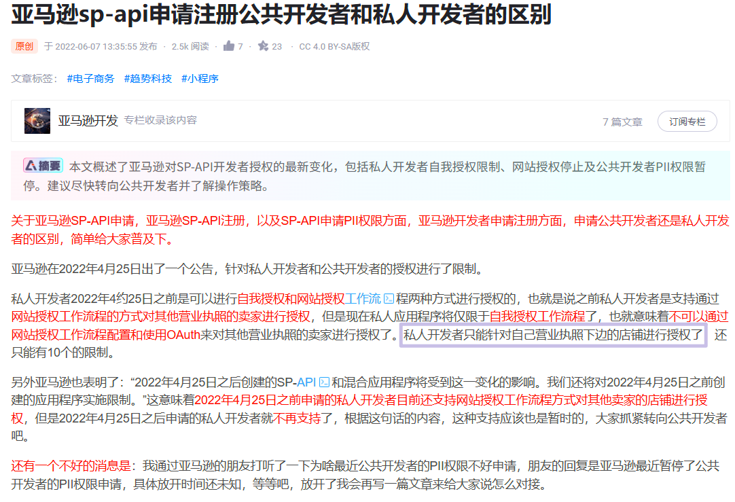Open the 亚马逊开发 column title
Image resolution: width=735 pixels, height=502 pixels.
tap(88, 120)
